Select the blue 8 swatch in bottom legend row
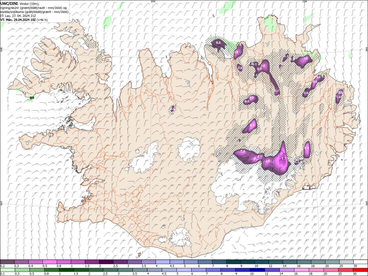The height and width of the screenshot is (276, 368). click(228, 270)
